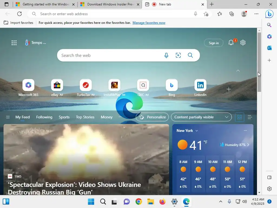The image size is (277, 208).
Task: Select the Sports feed tab
Action: [x=64, y=117]
